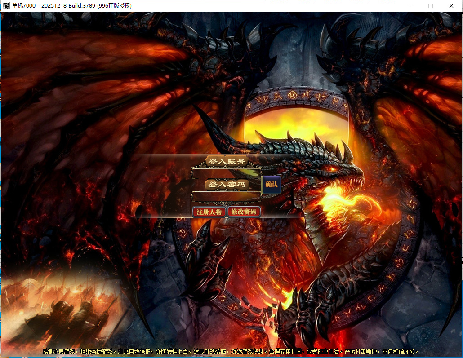Click the 登入密码 label plaque
The image size is (463, 358).
pyautogui.click(x=227, y=185)
